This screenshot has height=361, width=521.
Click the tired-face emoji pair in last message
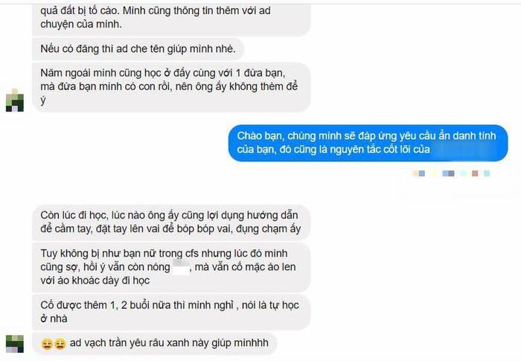pos(54,344)
